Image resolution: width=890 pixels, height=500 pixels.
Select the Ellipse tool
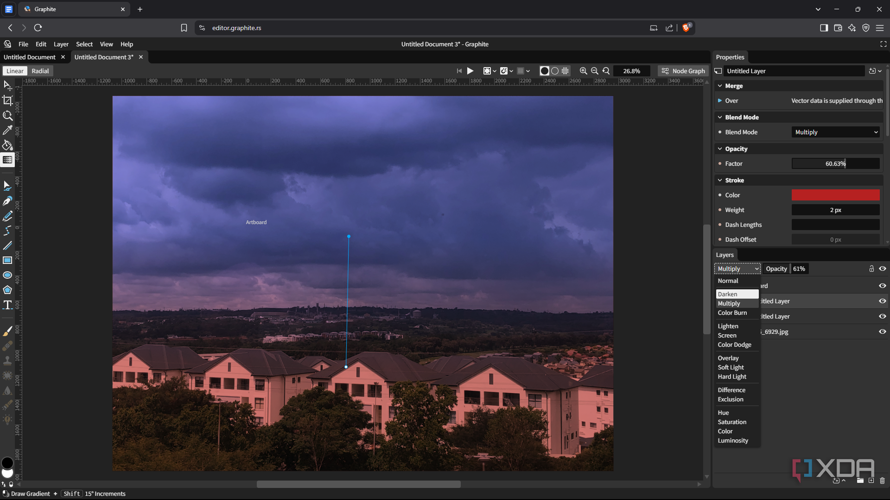point(7,275)
